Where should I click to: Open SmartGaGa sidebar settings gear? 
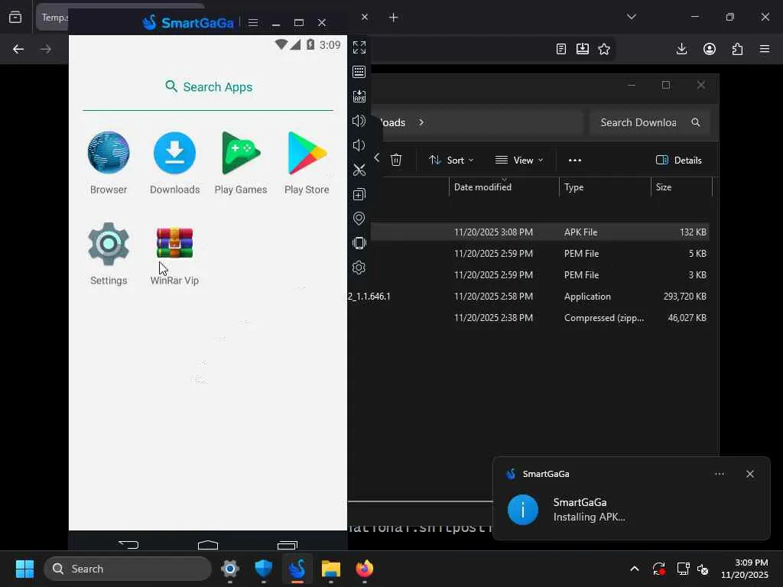[359, 268]
